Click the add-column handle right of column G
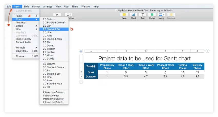Viewport: 218px width, 117px height. pos(208,51)
